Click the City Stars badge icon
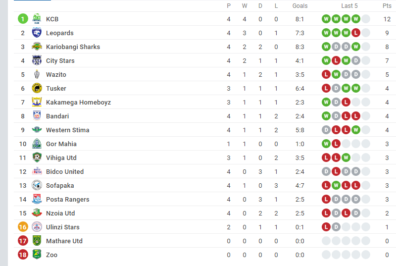The width and height of the screenshot is (396, 266). (x=37, y=60)
